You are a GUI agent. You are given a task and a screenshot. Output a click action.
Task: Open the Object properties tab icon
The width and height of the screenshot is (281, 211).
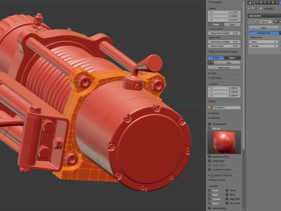tap(273, 2)
